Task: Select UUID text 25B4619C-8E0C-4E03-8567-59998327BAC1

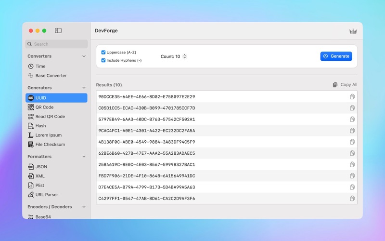Action: (x=147, y=164)
